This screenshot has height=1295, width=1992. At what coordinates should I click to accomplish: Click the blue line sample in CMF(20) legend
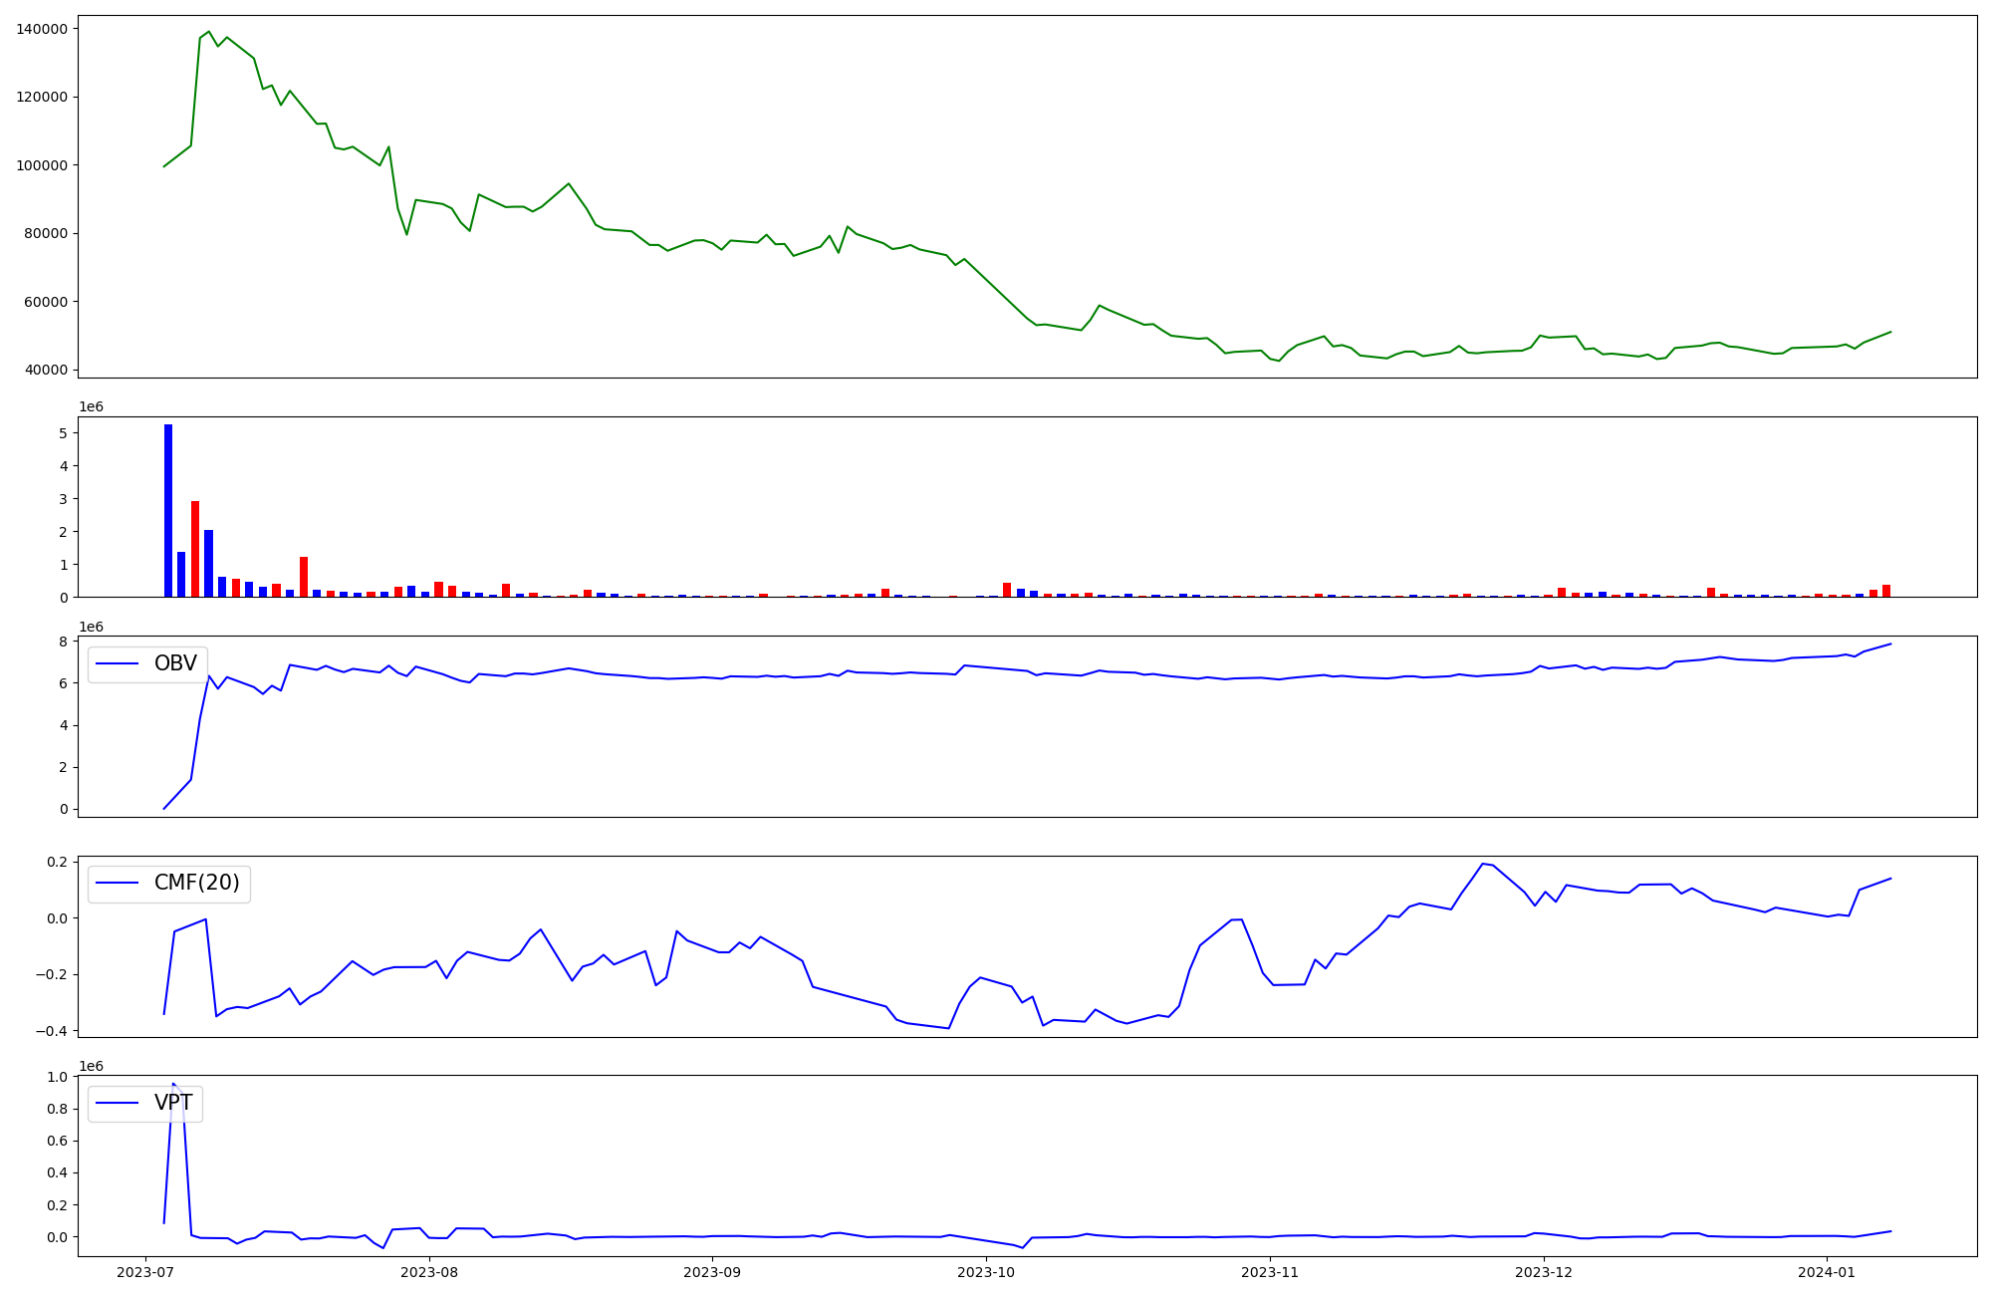point(118,885)
